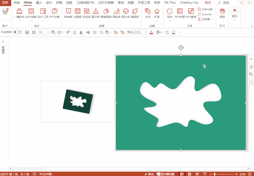Click the 中文(中国) language indicator
Viewport: 254px width, 176px height.
pyautogui.click(x=46, y=174)
